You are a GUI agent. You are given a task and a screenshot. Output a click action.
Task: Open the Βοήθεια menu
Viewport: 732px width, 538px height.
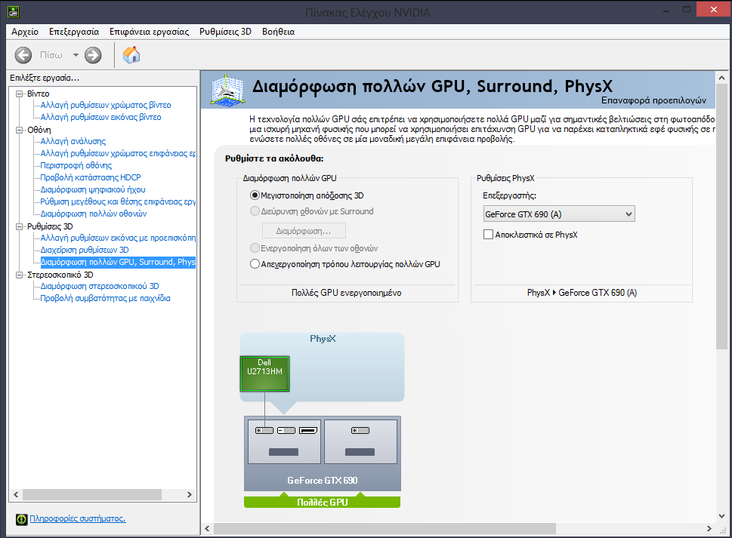(x=278, y=32)
